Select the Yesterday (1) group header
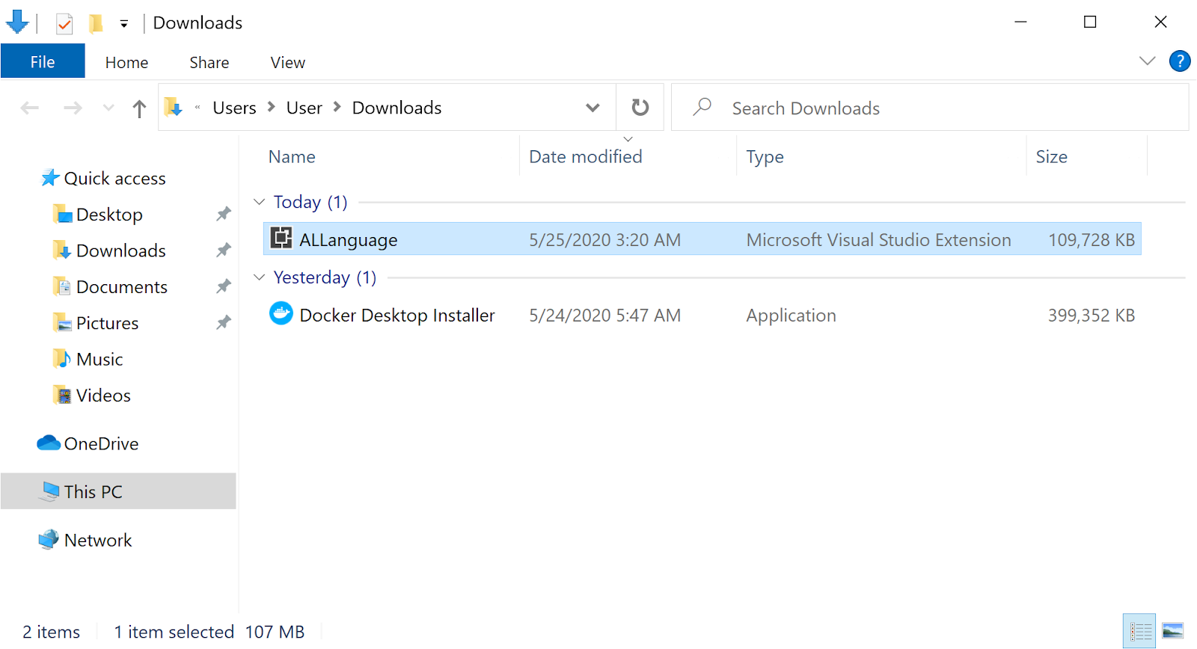Screen dimensions: 1197x649 pos(325,277)
